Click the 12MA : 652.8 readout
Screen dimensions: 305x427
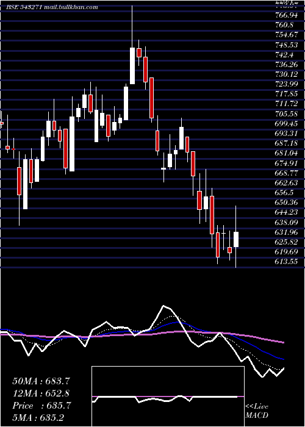(41, 393)
